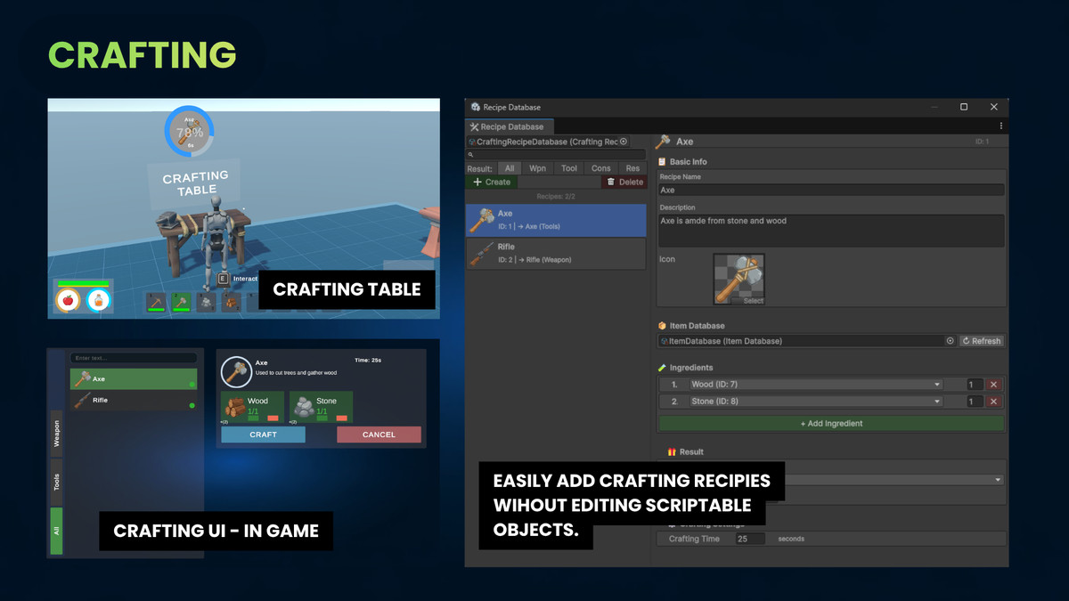Image resolution: width=1069 pixels, height=601 pixels.
Task: Click the CraftingRecipeDatabase object field
Action: [x=549, y=142]
